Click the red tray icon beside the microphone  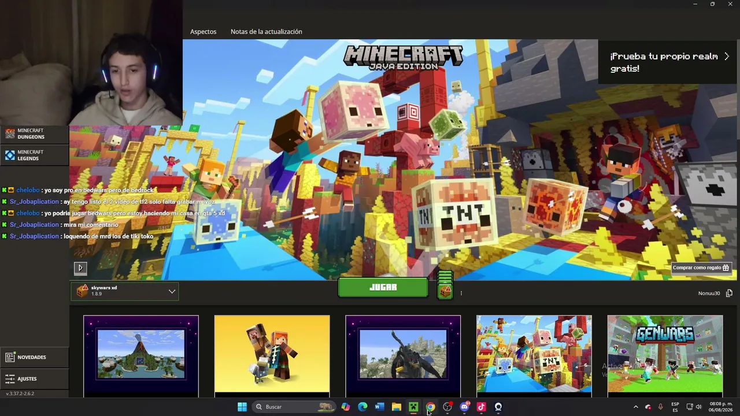click(x=648, y=407)
